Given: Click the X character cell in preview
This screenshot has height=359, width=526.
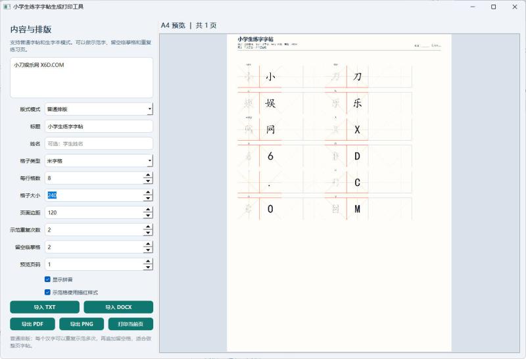Looking at the screenshot, I should [x=357, y=130].
